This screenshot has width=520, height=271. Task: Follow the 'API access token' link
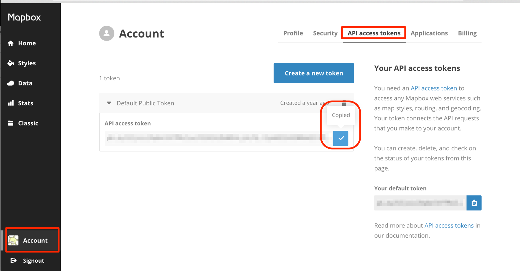click(434, 88)
